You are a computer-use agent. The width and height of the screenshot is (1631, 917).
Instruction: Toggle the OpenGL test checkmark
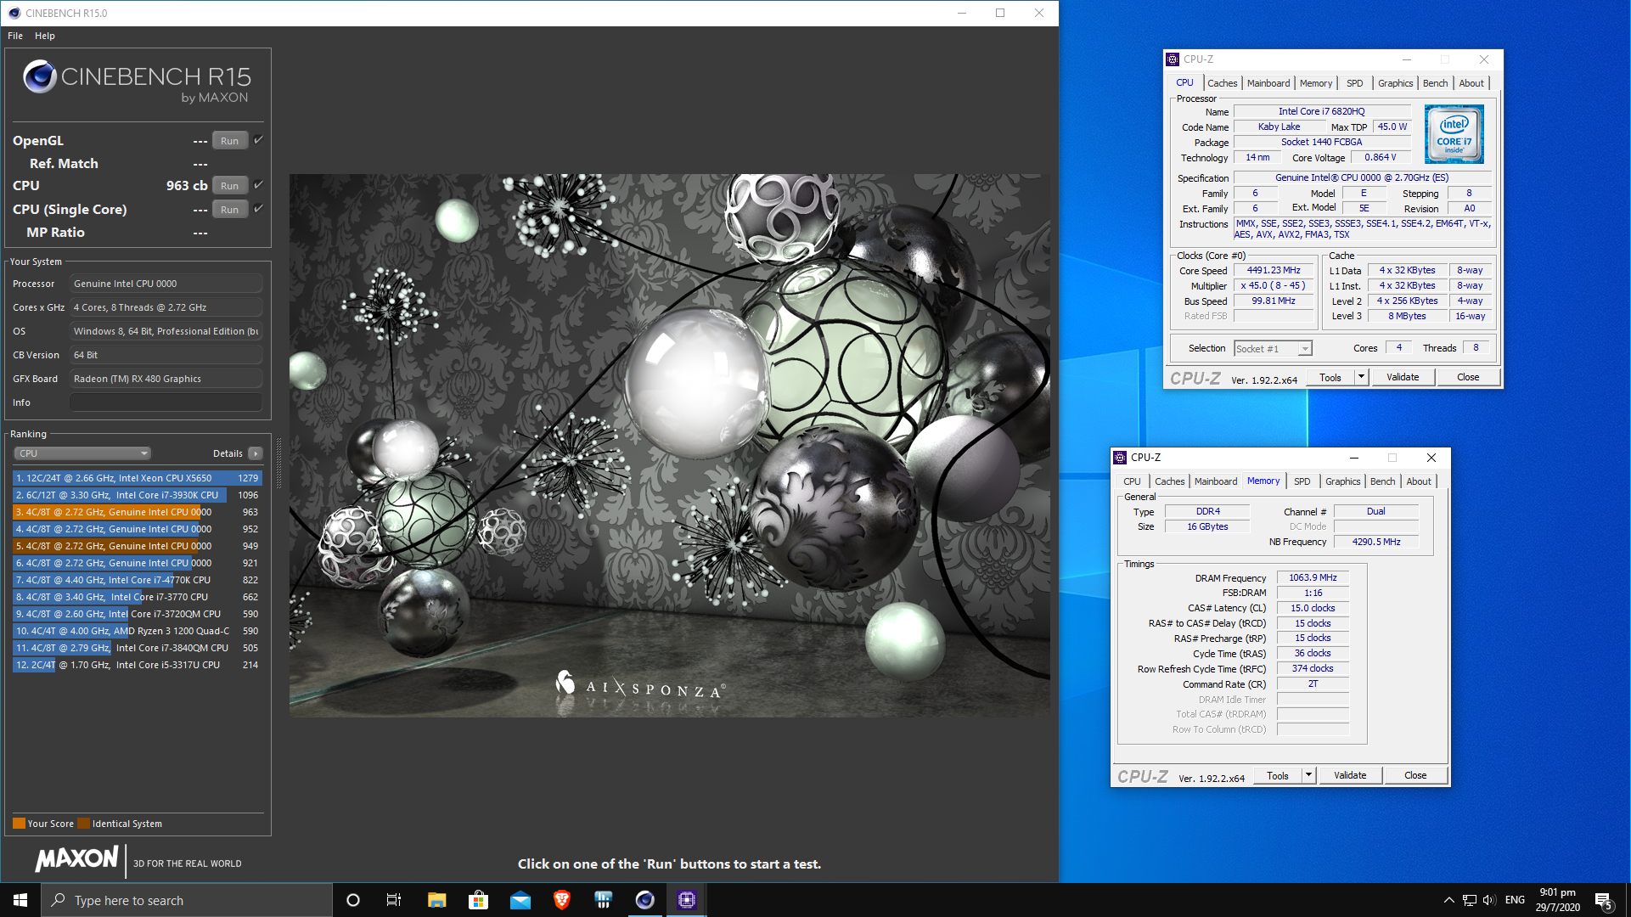click(x=258, y=139)
